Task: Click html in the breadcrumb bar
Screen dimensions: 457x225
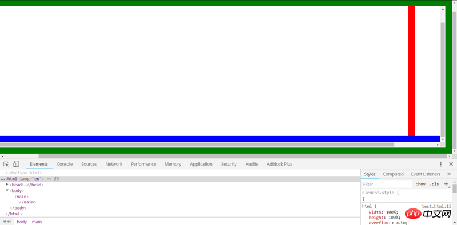Action: coord(7,222)
